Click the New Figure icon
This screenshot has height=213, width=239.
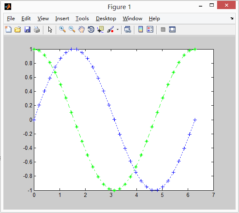(x=8, y=29)
